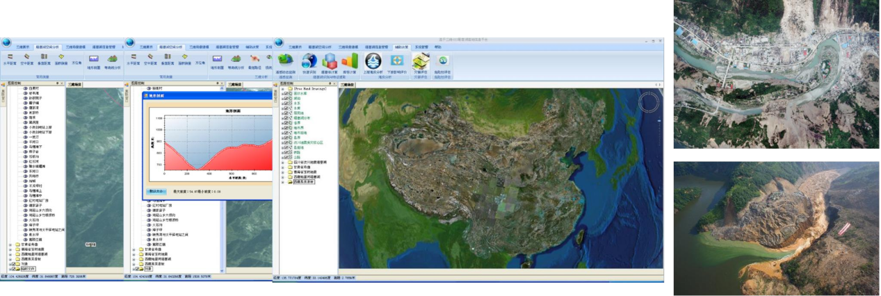The width and height of the screenshot is (881, 296).
Task: Select 空中距离 tool in left window
Action: coord(26,60)
